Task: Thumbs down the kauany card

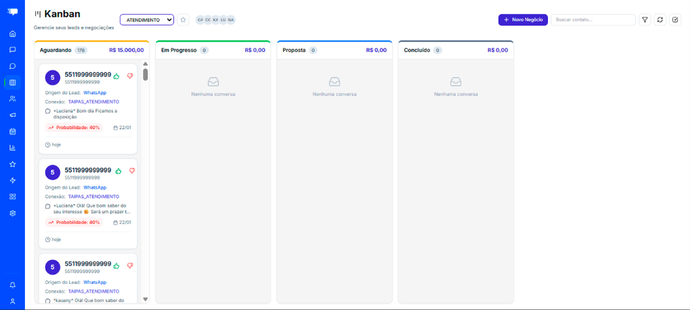Action: click(x=130, y=266)
